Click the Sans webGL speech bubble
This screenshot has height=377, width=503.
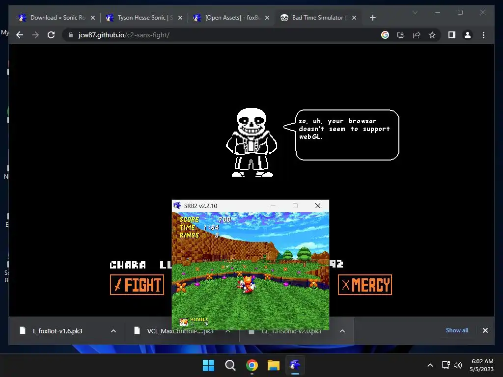click(341, 135)
